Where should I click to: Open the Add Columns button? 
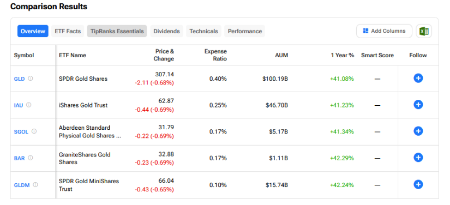point(384,31)
